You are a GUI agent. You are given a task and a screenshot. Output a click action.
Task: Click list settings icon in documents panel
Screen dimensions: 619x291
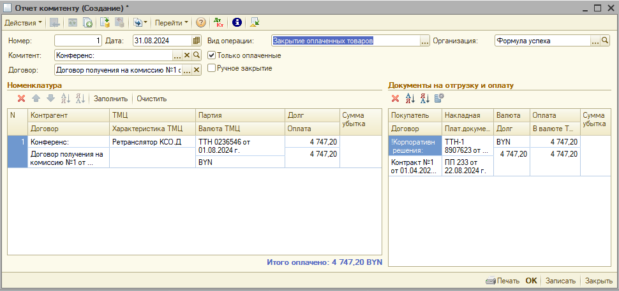[439, 98]
